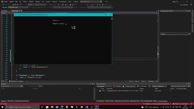Viewport: 194px width, 109px height.
Task: Open the warning code link in error list
Action: 103,91
